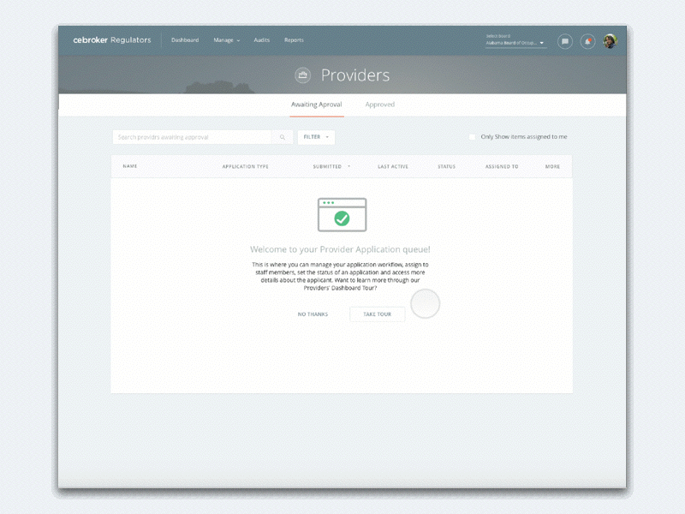Click the search magnifier in the search bar
The height and width of the screenshot is (514, 685).
click(283, 137)
